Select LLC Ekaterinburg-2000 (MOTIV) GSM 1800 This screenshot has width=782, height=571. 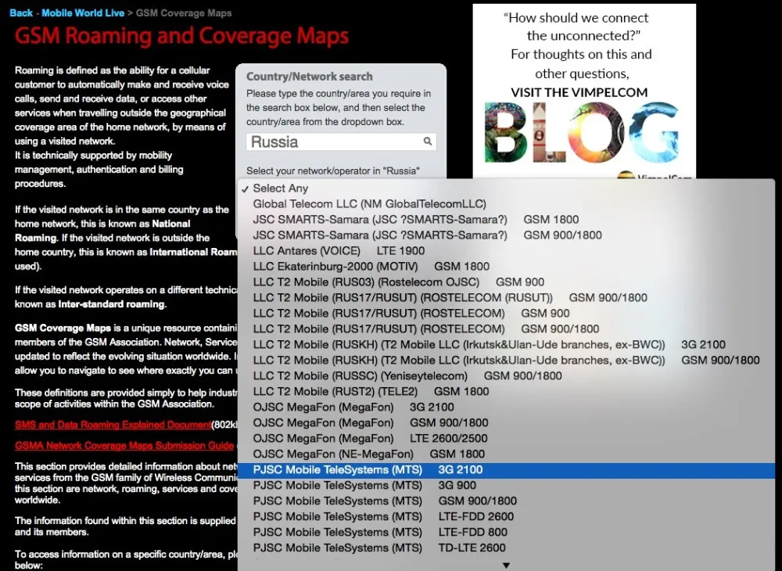tap(506, 266)
